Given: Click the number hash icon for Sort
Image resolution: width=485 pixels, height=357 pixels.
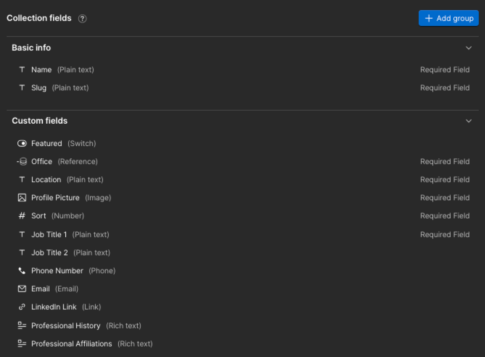Looking at the screenshot, I should point(22,216).
